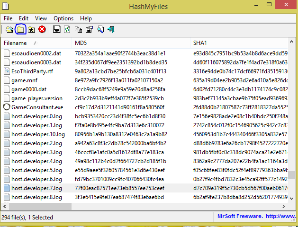Select the host.developer.4.log filename
This screenshot has height=227, width=298.
pos(36,161)
